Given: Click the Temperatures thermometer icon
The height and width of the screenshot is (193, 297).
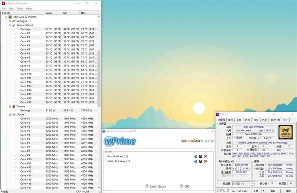Looking at the screenshot, I should 14,25.
